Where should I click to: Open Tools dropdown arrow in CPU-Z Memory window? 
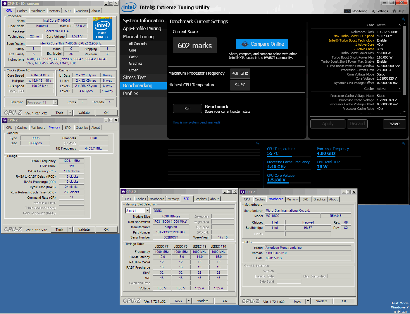pos(70,229)
